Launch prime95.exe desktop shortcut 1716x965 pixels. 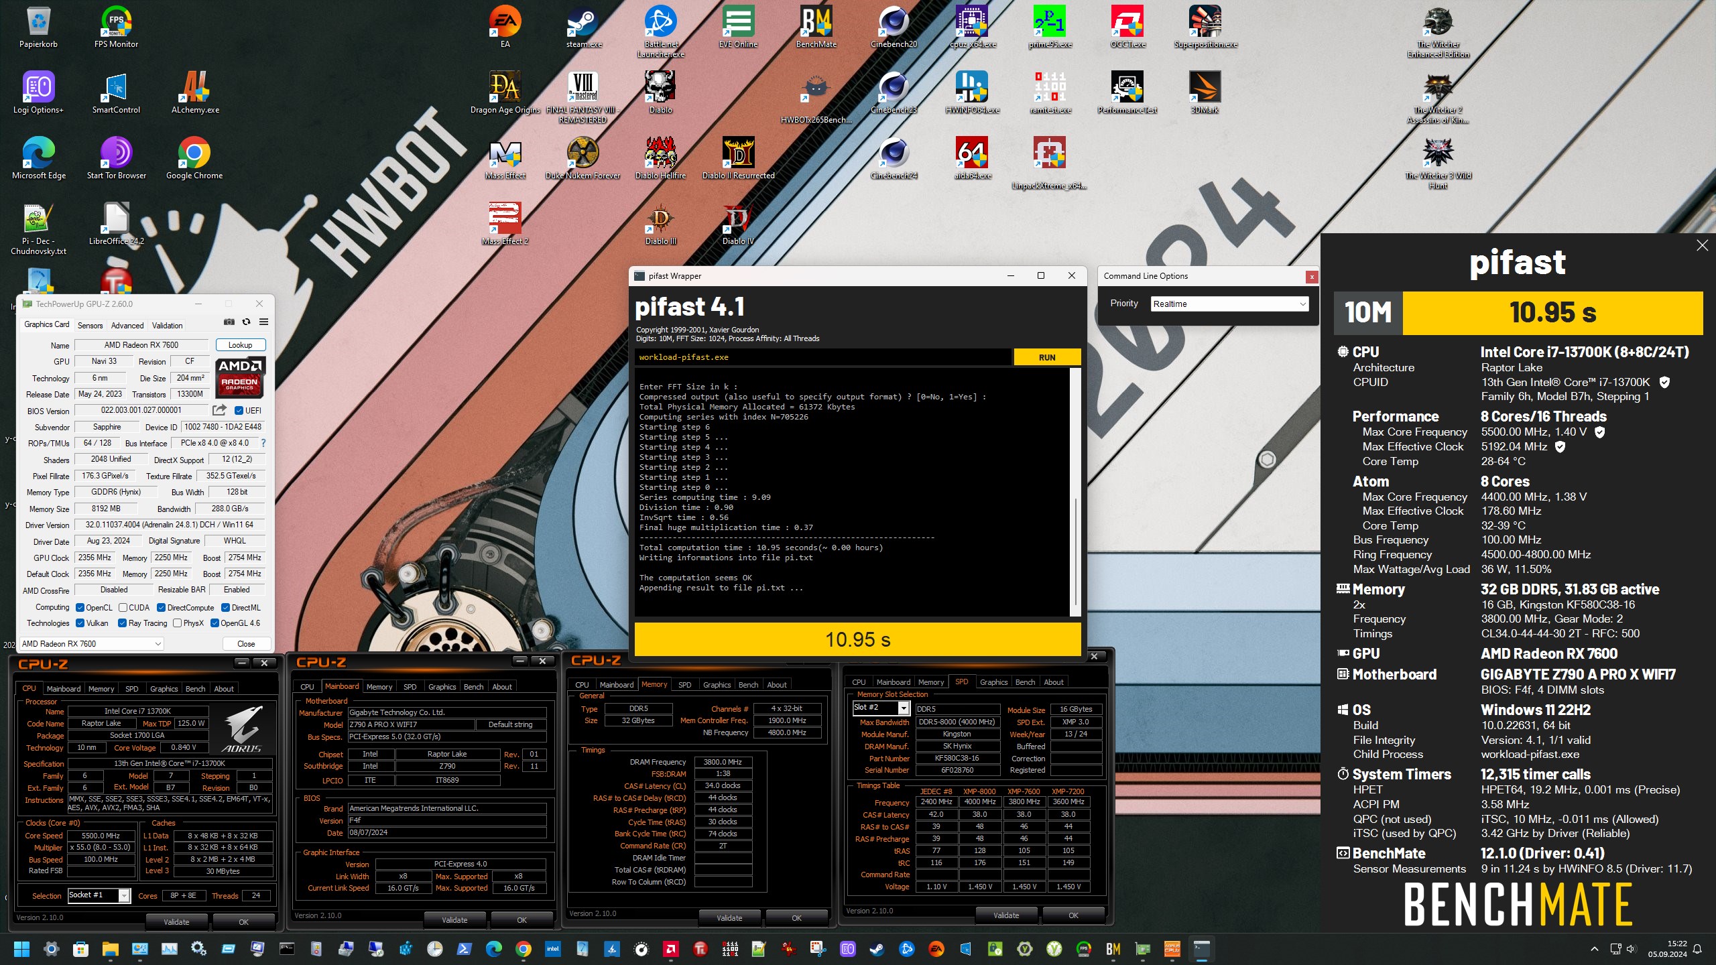pos(1050,27)
